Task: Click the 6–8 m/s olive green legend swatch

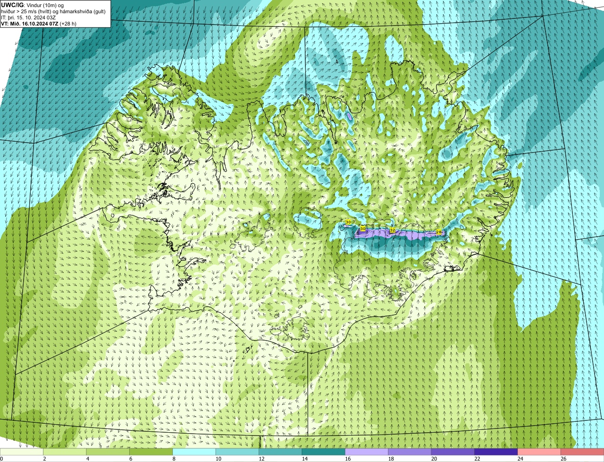Action: 151,452
